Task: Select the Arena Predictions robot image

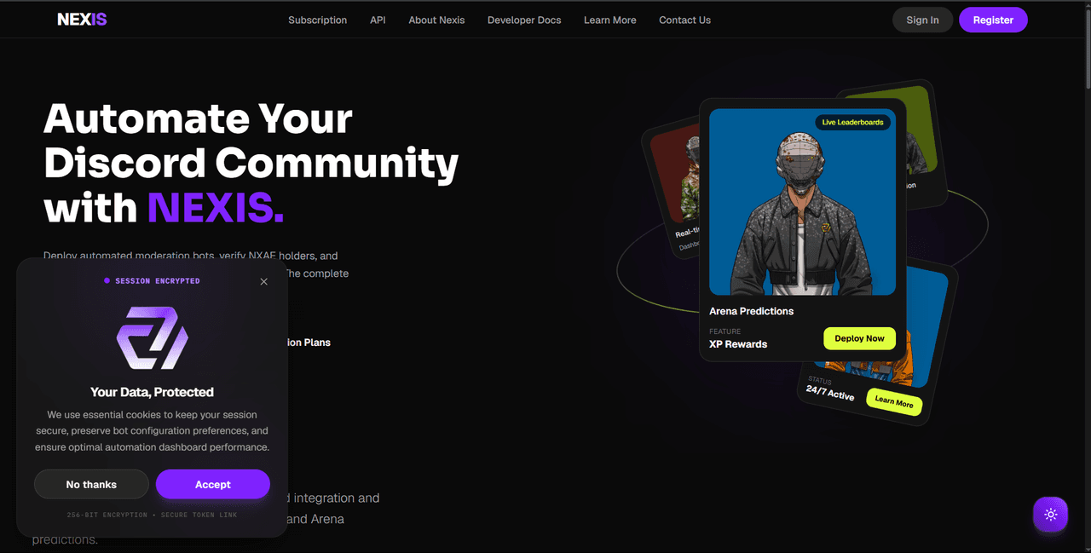Action: point(802,201)
